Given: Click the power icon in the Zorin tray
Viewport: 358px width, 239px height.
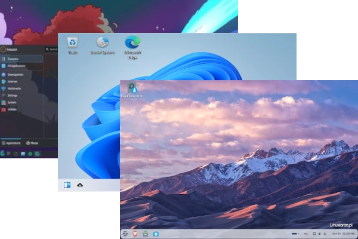Looking at the screenshot, I should [x=325, y=234].
